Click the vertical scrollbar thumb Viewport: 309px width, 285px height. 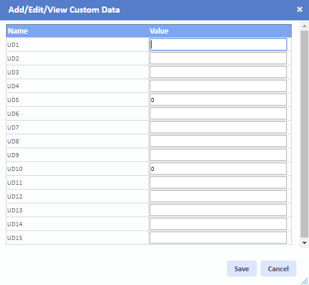[x=304, y=134]
